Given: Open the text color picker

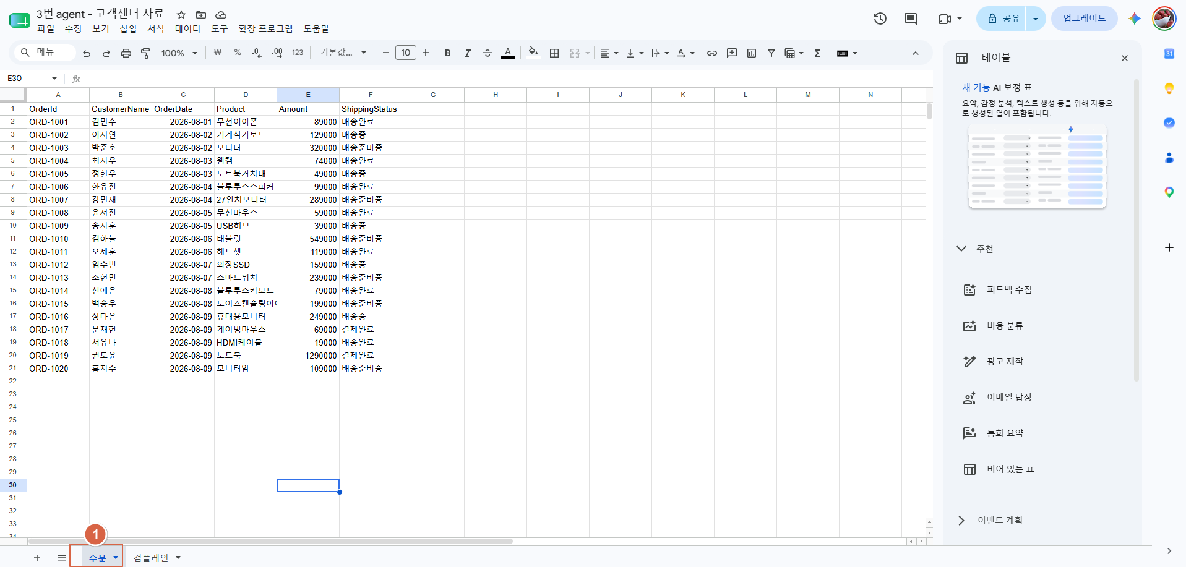Looking at the screenshot, I should (508, 53).
